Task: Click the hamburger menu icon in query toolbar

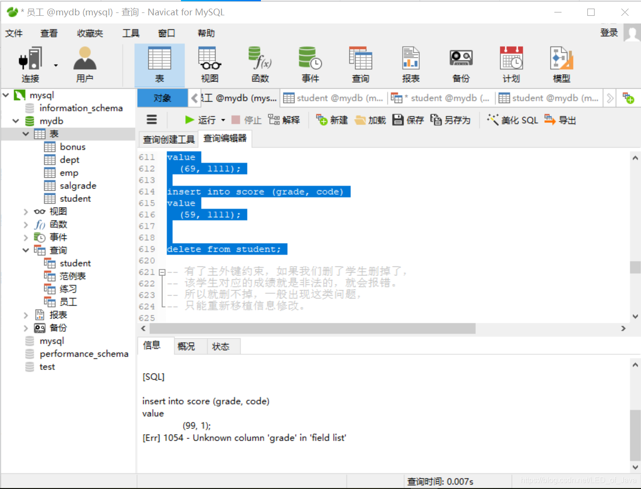Action: point(152,120)
